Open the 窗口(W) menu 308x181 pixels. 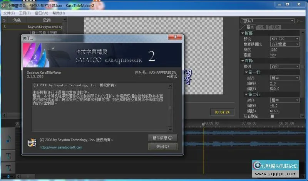[42, 13]
